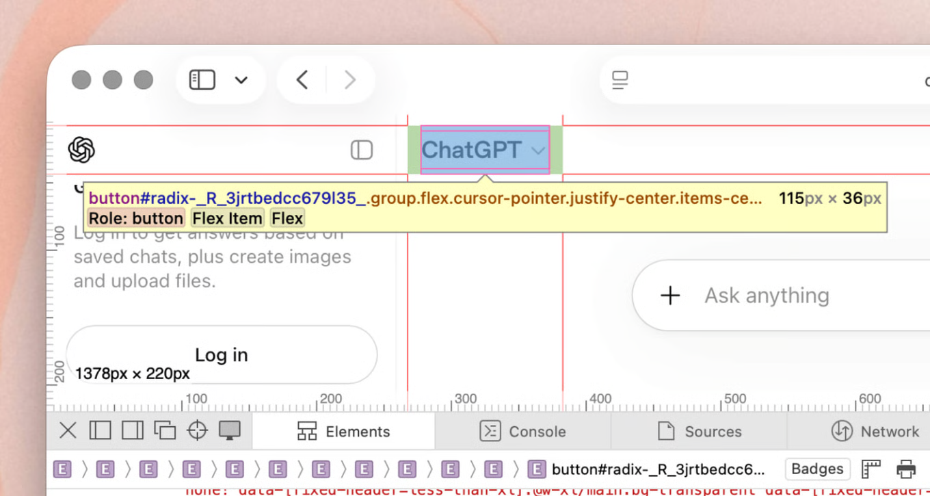Go back using Safari's back arrow
The width and height of the screenshot is (930, 496).
pos(302,80)
